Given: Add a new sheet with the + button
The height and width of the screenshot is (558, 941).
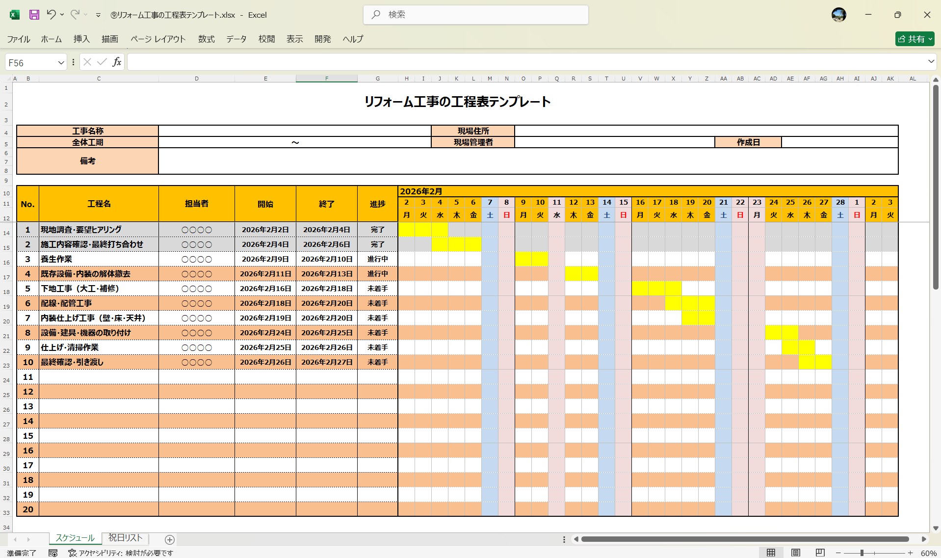Looking at the screenshot, I should pos(169,539).
